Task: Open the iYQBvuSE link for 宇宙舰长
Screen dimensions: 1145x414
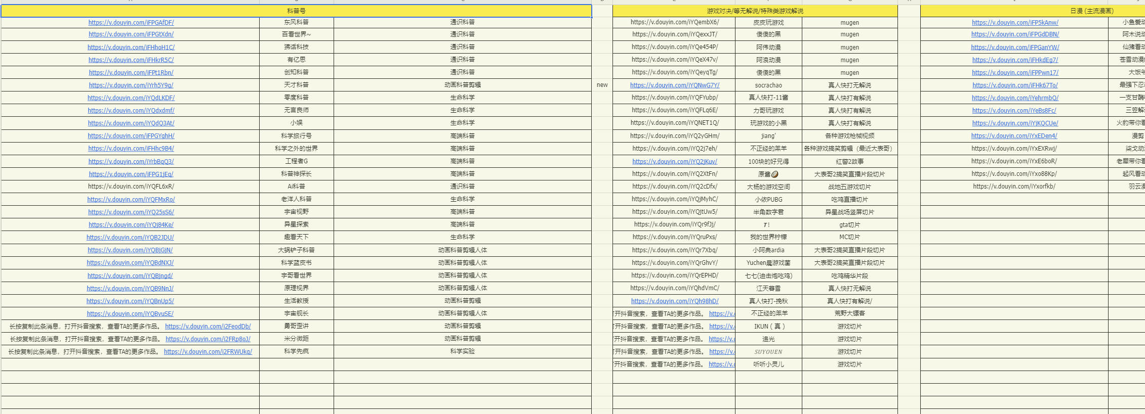Action: (x=130, y=313)
